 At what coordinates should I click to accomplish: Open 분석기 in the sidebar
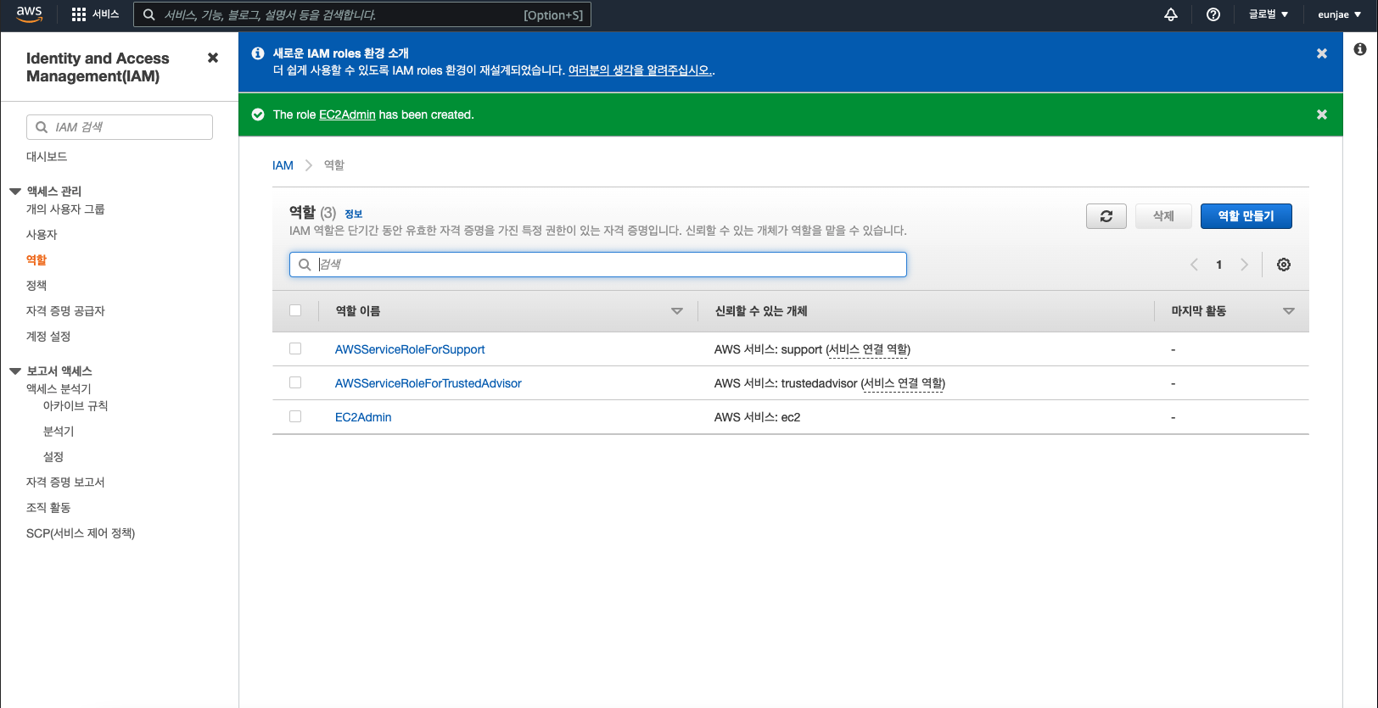(59, 432)
